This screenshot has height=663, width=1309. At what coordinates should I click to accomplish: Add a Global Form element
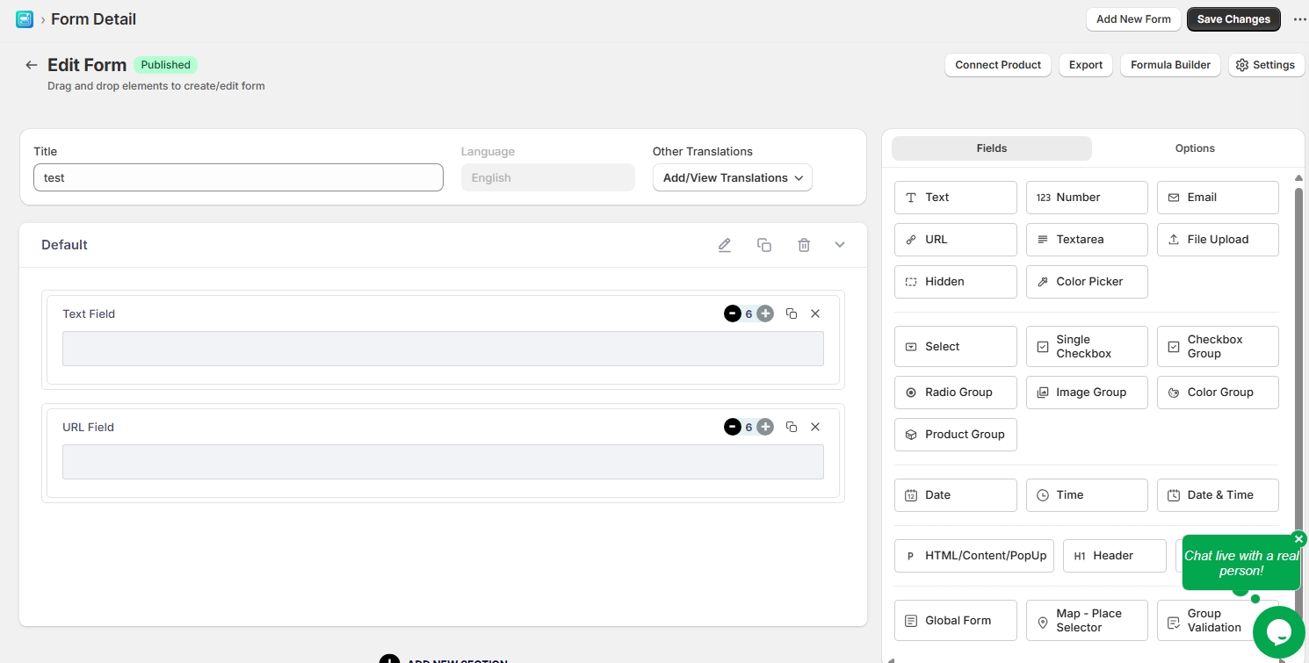(956, 621)
